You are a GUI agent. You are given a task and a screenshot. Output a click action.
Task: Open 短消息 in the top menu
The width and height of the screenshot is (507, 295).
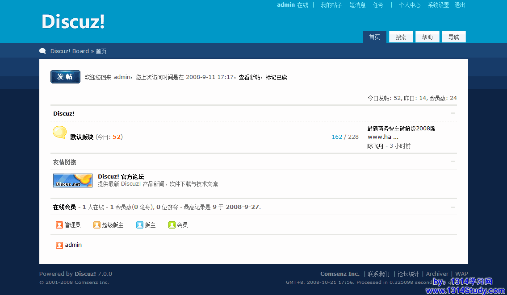point(357,5)
